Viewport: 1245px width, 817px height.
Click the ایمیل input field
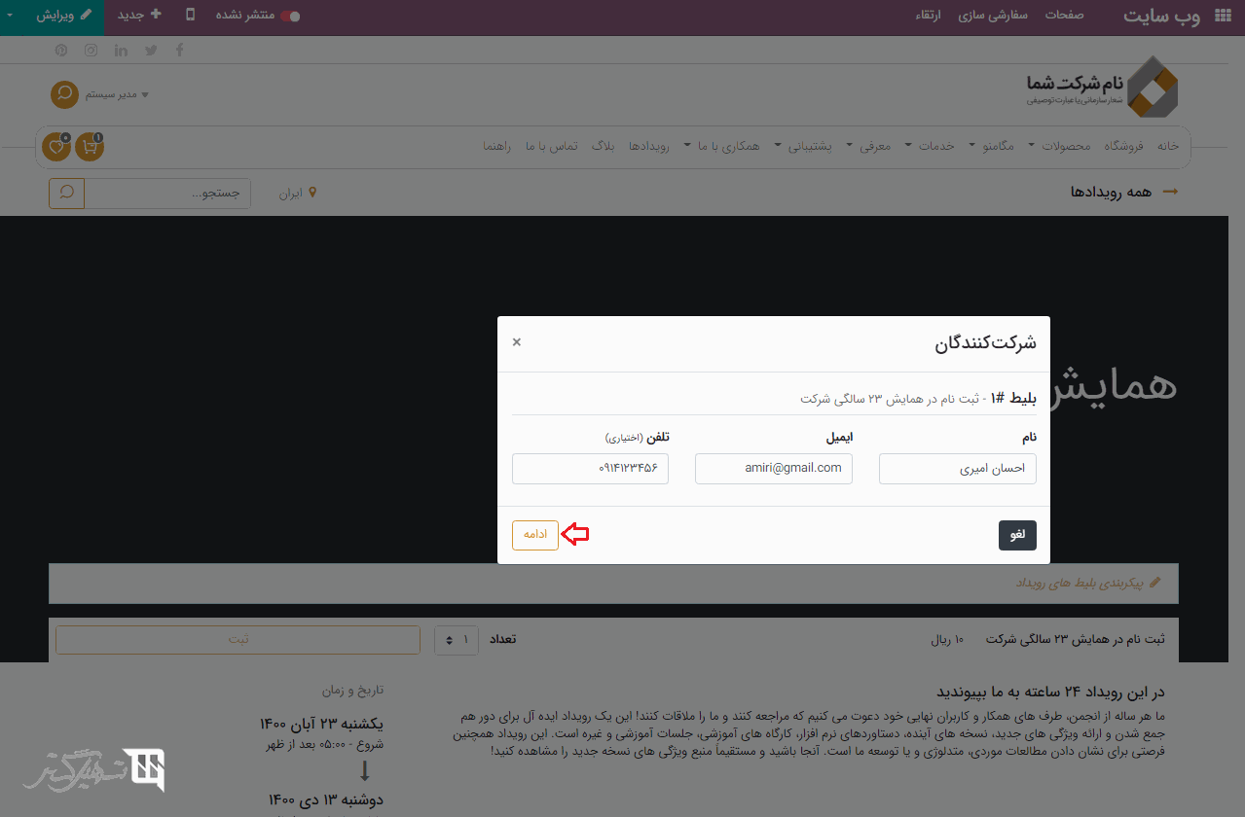(x=774, y=469)
